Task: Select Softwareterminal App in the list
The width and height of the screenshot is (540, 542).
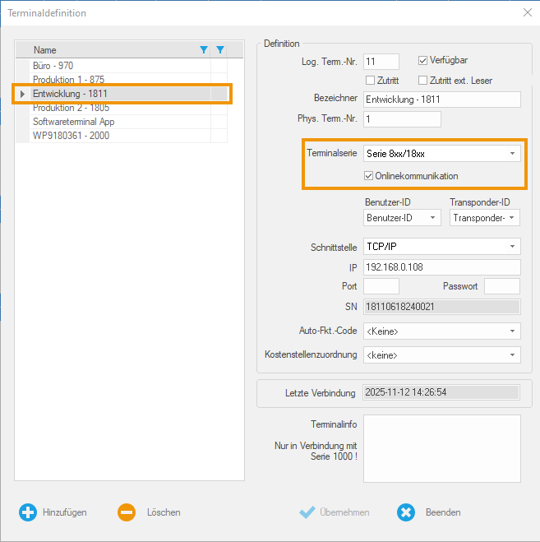Action: [x=73, y=122]
